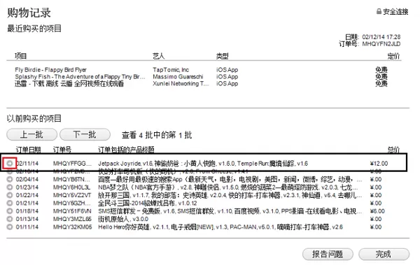Screen dimensions: 420x265
Task: Select SMS短信群发 order product titles
Action: (x=230, y=211)
